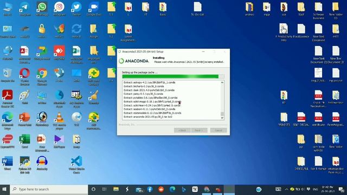
Task: Open Task View on the taskbar
Action: 104,189
